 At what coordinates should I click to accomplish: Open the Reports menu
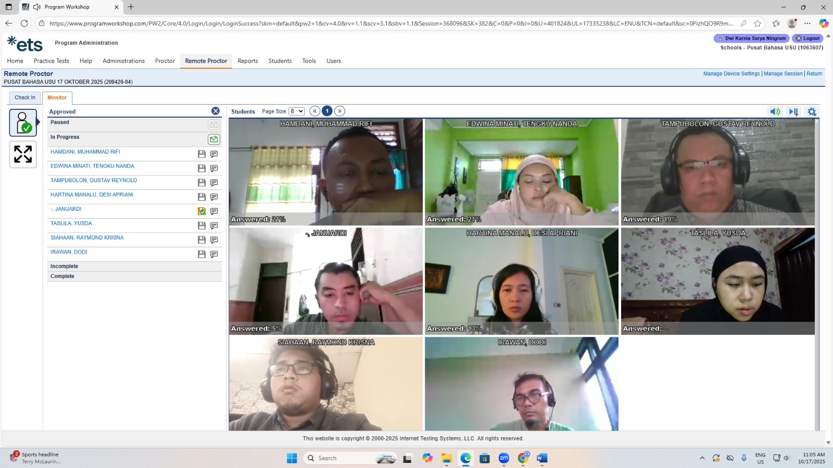248,61
